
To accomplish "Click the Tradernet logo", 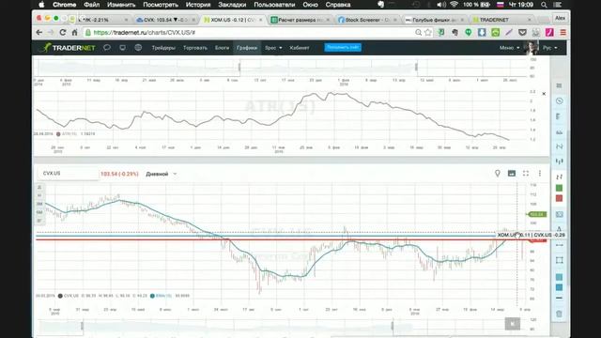I will 68,48.
